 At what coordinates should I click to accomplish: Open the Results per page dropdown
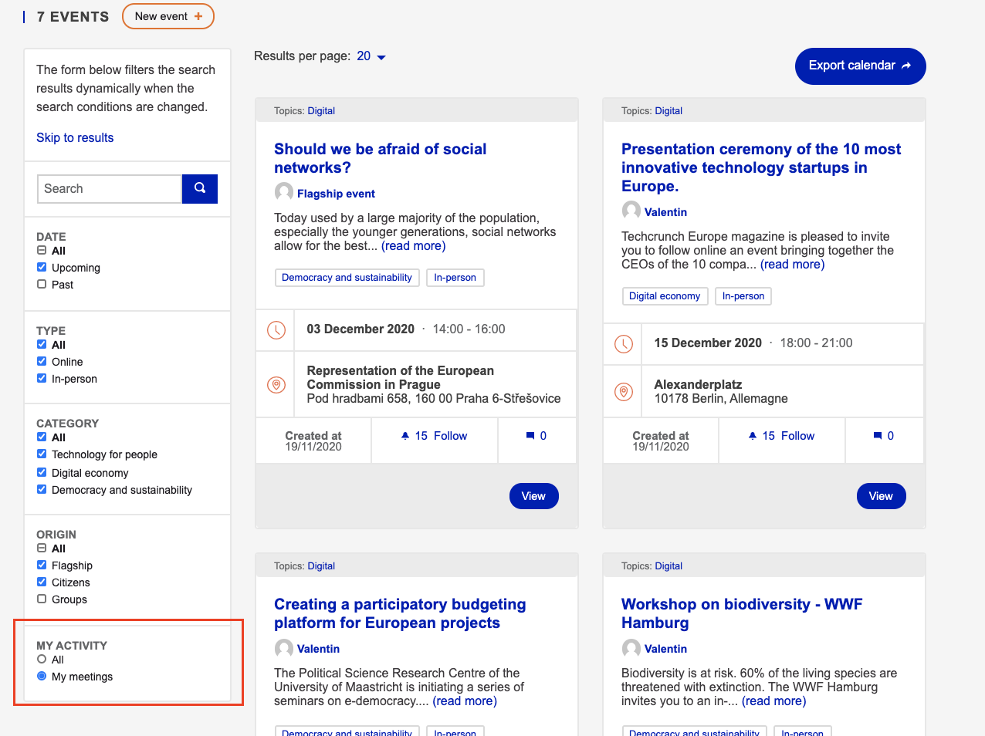pos(371,56)
